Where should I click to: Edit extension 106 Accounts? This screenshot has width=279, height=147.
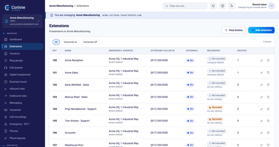point(261,133)
